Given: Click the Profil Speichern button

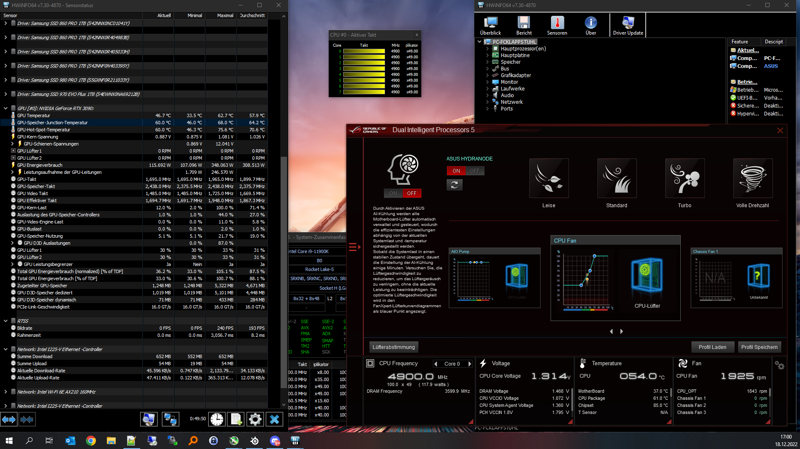Looking at the screenshot, I should click(759, 347).
